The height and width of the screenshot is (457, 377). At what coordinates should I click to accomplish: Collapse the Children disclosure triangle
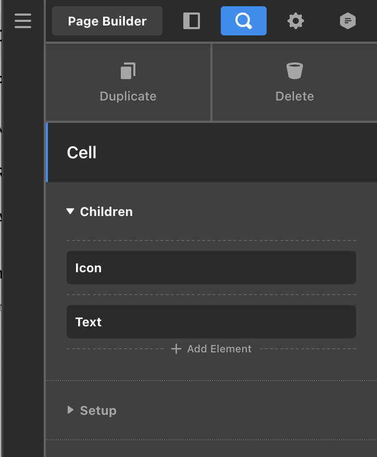pyautogui.click(x=70, y=211)
